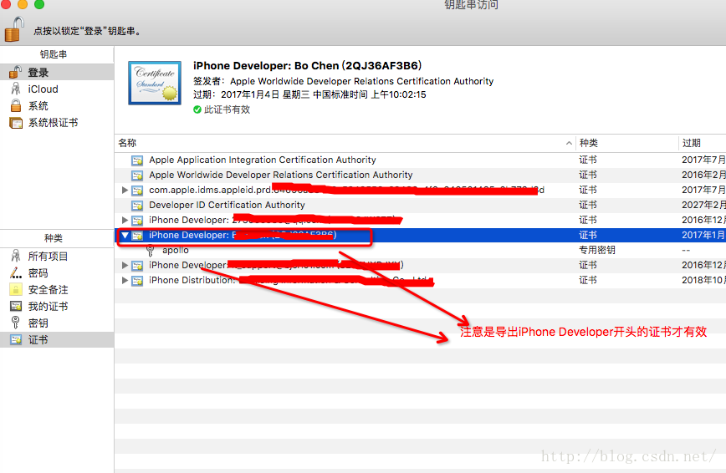Click the 系统根证书 folder icon
726x473 pixels.
coord(16,123)
